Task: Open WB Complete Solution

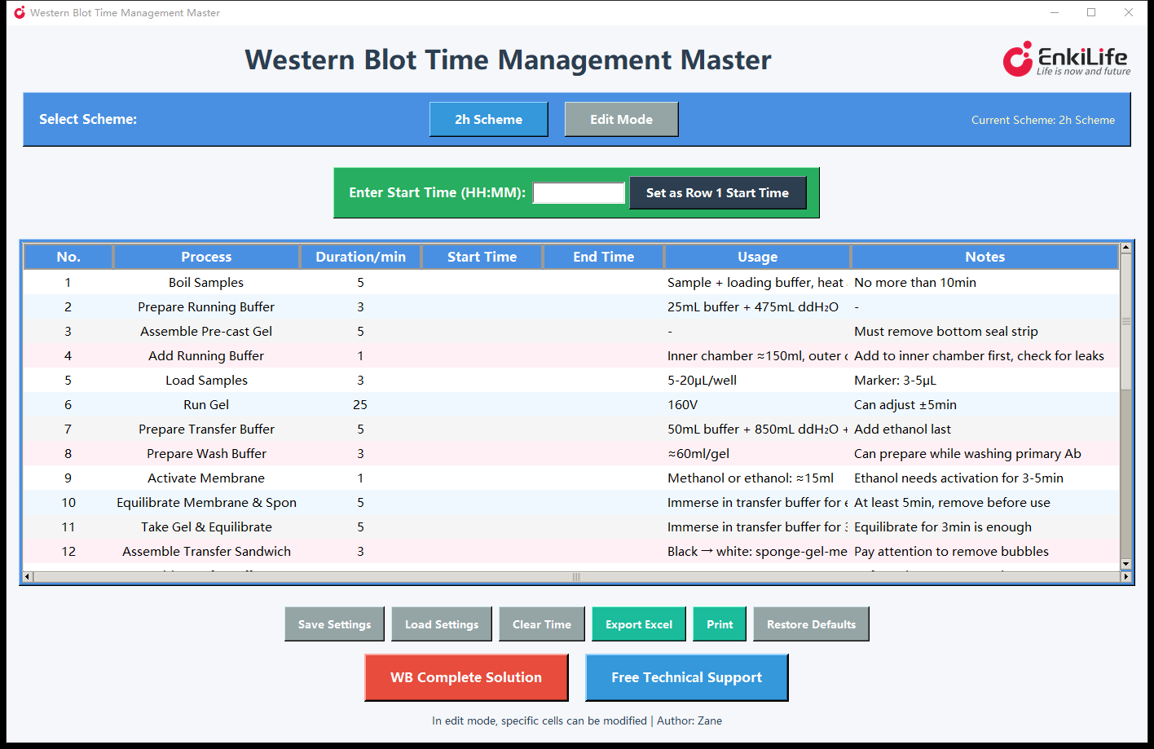Action: click(x=466, y=677)
